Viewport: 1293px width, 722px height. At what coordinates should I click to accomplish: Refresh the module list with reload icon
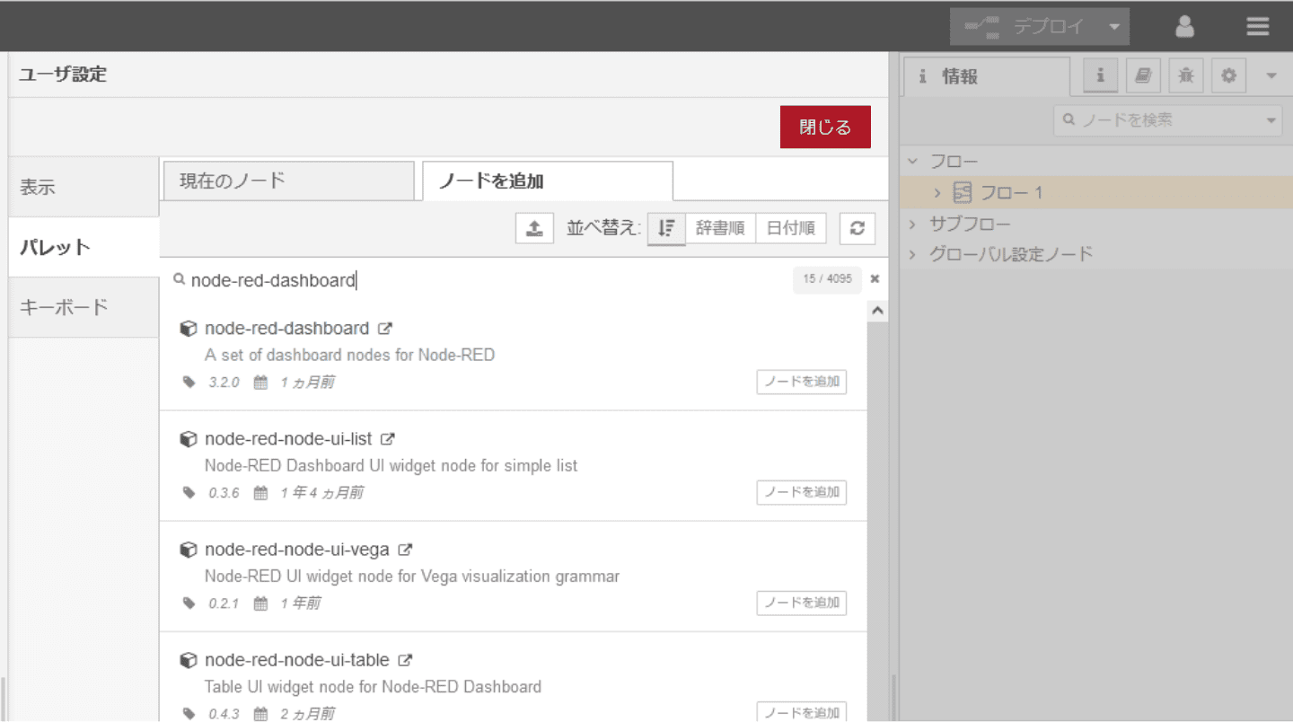(857, 228)
